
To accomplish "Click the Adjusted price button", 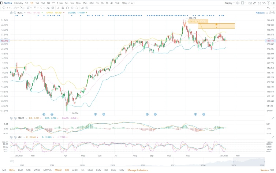I will pyautogui.click(x=260, y=13).
